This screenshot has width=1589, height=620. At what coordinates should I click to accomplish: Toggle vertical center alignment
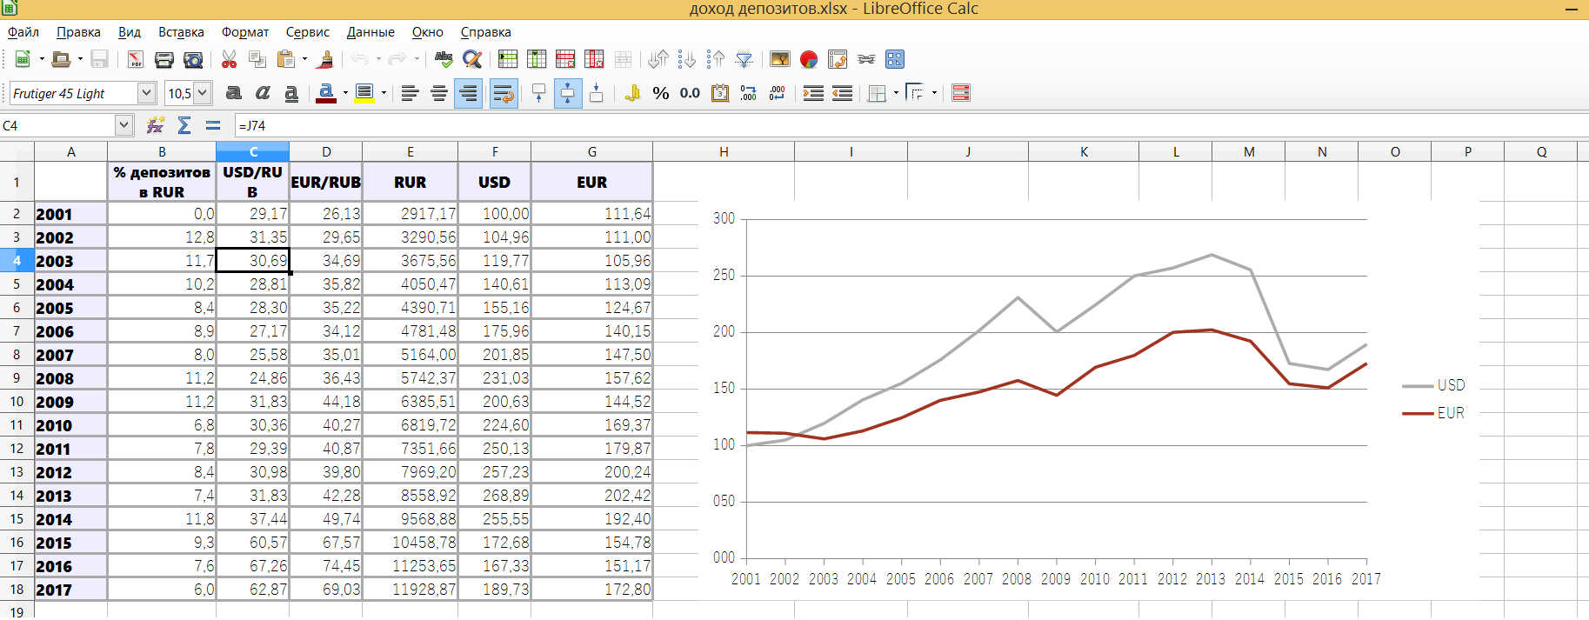pyautogui.click(x=568, y=93)
